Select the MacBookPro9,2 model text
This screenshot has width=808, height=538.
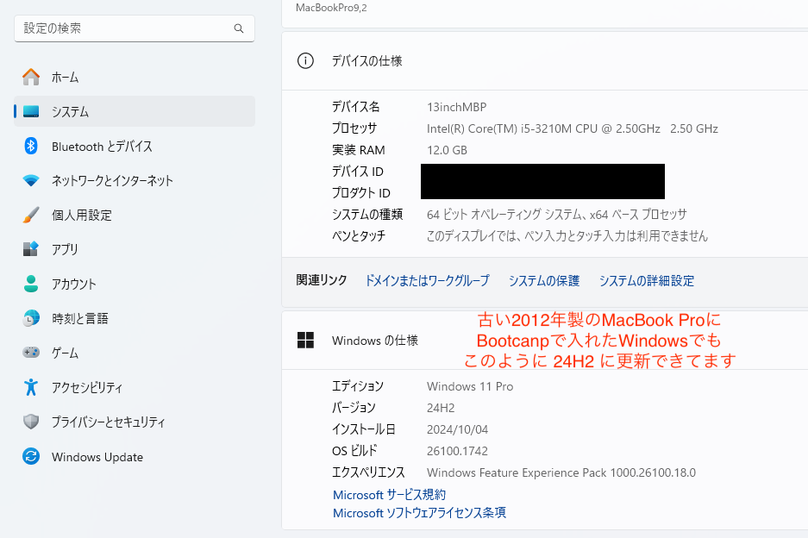[331, 8]
